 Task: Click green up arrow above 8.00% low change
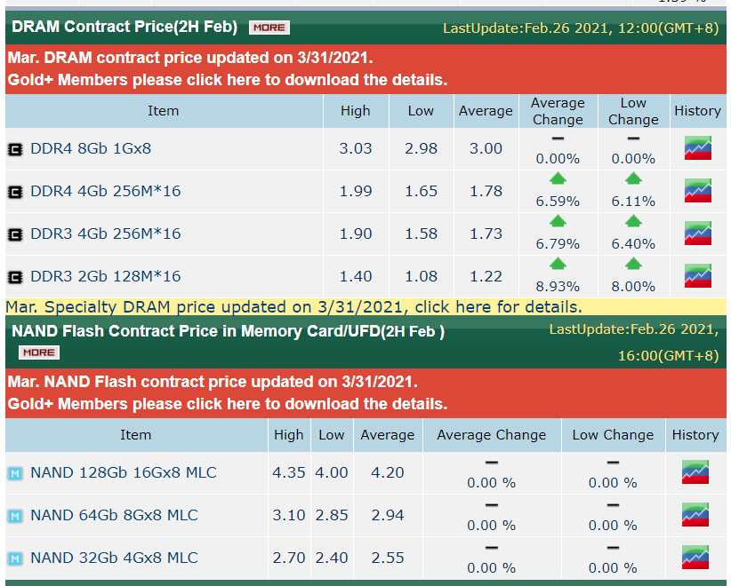(633, 264)
